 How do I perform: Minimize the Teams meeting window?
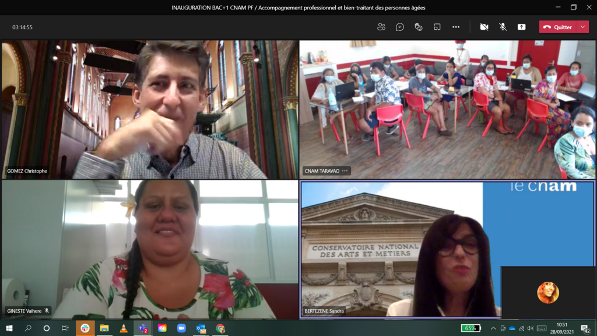point(558,7)
